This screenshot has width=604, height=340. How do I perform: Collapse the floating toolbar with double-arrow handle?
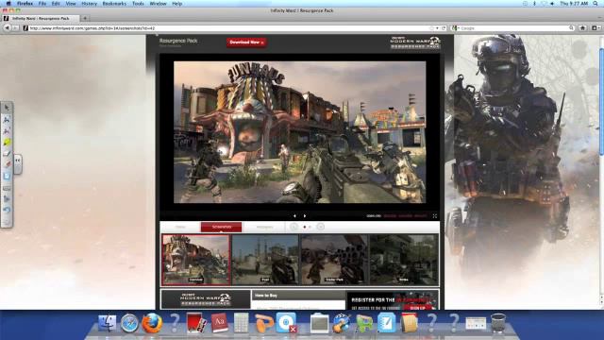point(18,163)
